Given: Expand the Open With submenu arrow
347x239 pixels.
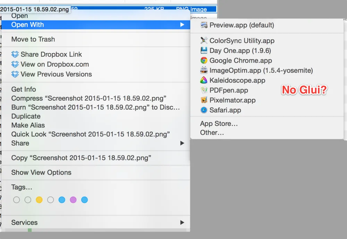Looking at the screenshot, I should (182, 25).
